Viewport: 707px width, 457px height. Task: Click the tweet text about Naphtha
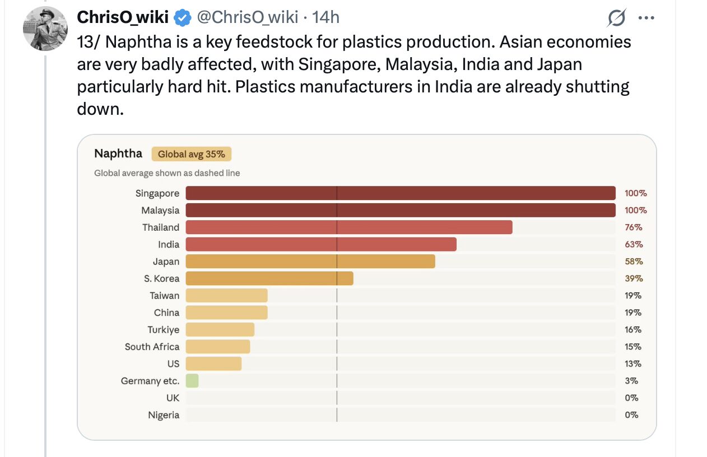point(353,75)
